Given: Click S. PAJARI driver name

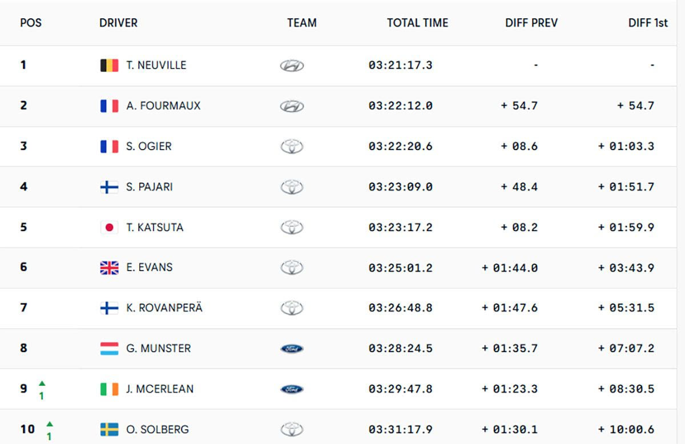Looking at the screenshot, I should 149,187.
